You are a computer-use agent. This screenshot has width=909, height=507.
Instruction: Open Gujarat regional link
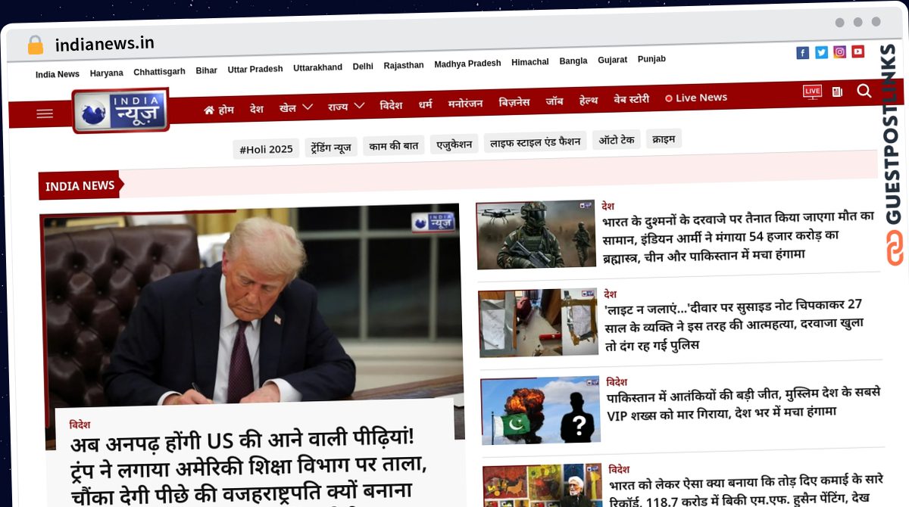click(x=612, y=60)
